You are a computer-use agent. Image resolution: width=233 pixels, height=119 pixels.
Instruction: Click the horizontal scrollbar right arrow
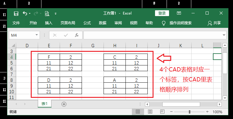219,104
